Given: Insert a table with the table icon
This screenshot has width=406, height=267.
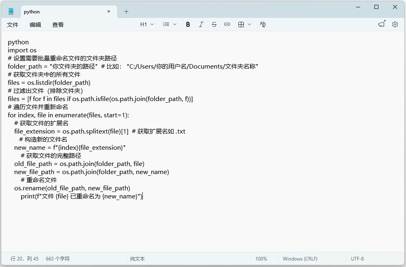Looking at the screenshot, I should click(x=241, y=24).
